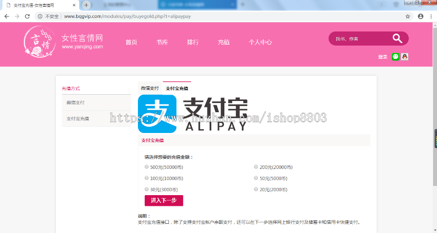Screen dimensions: 437x233
Task: Click the browser forward arrow
Action: point(17,17)
